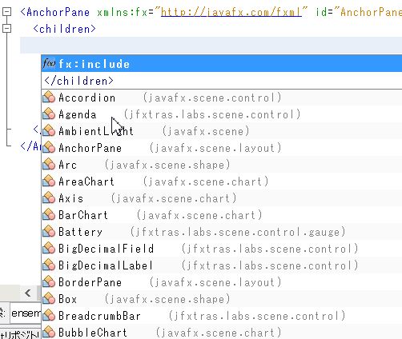This screenshot has height=339, width=402.
Task: Select AnchorPane from javafx.scene.layout
Action: [x=222, y=148]
